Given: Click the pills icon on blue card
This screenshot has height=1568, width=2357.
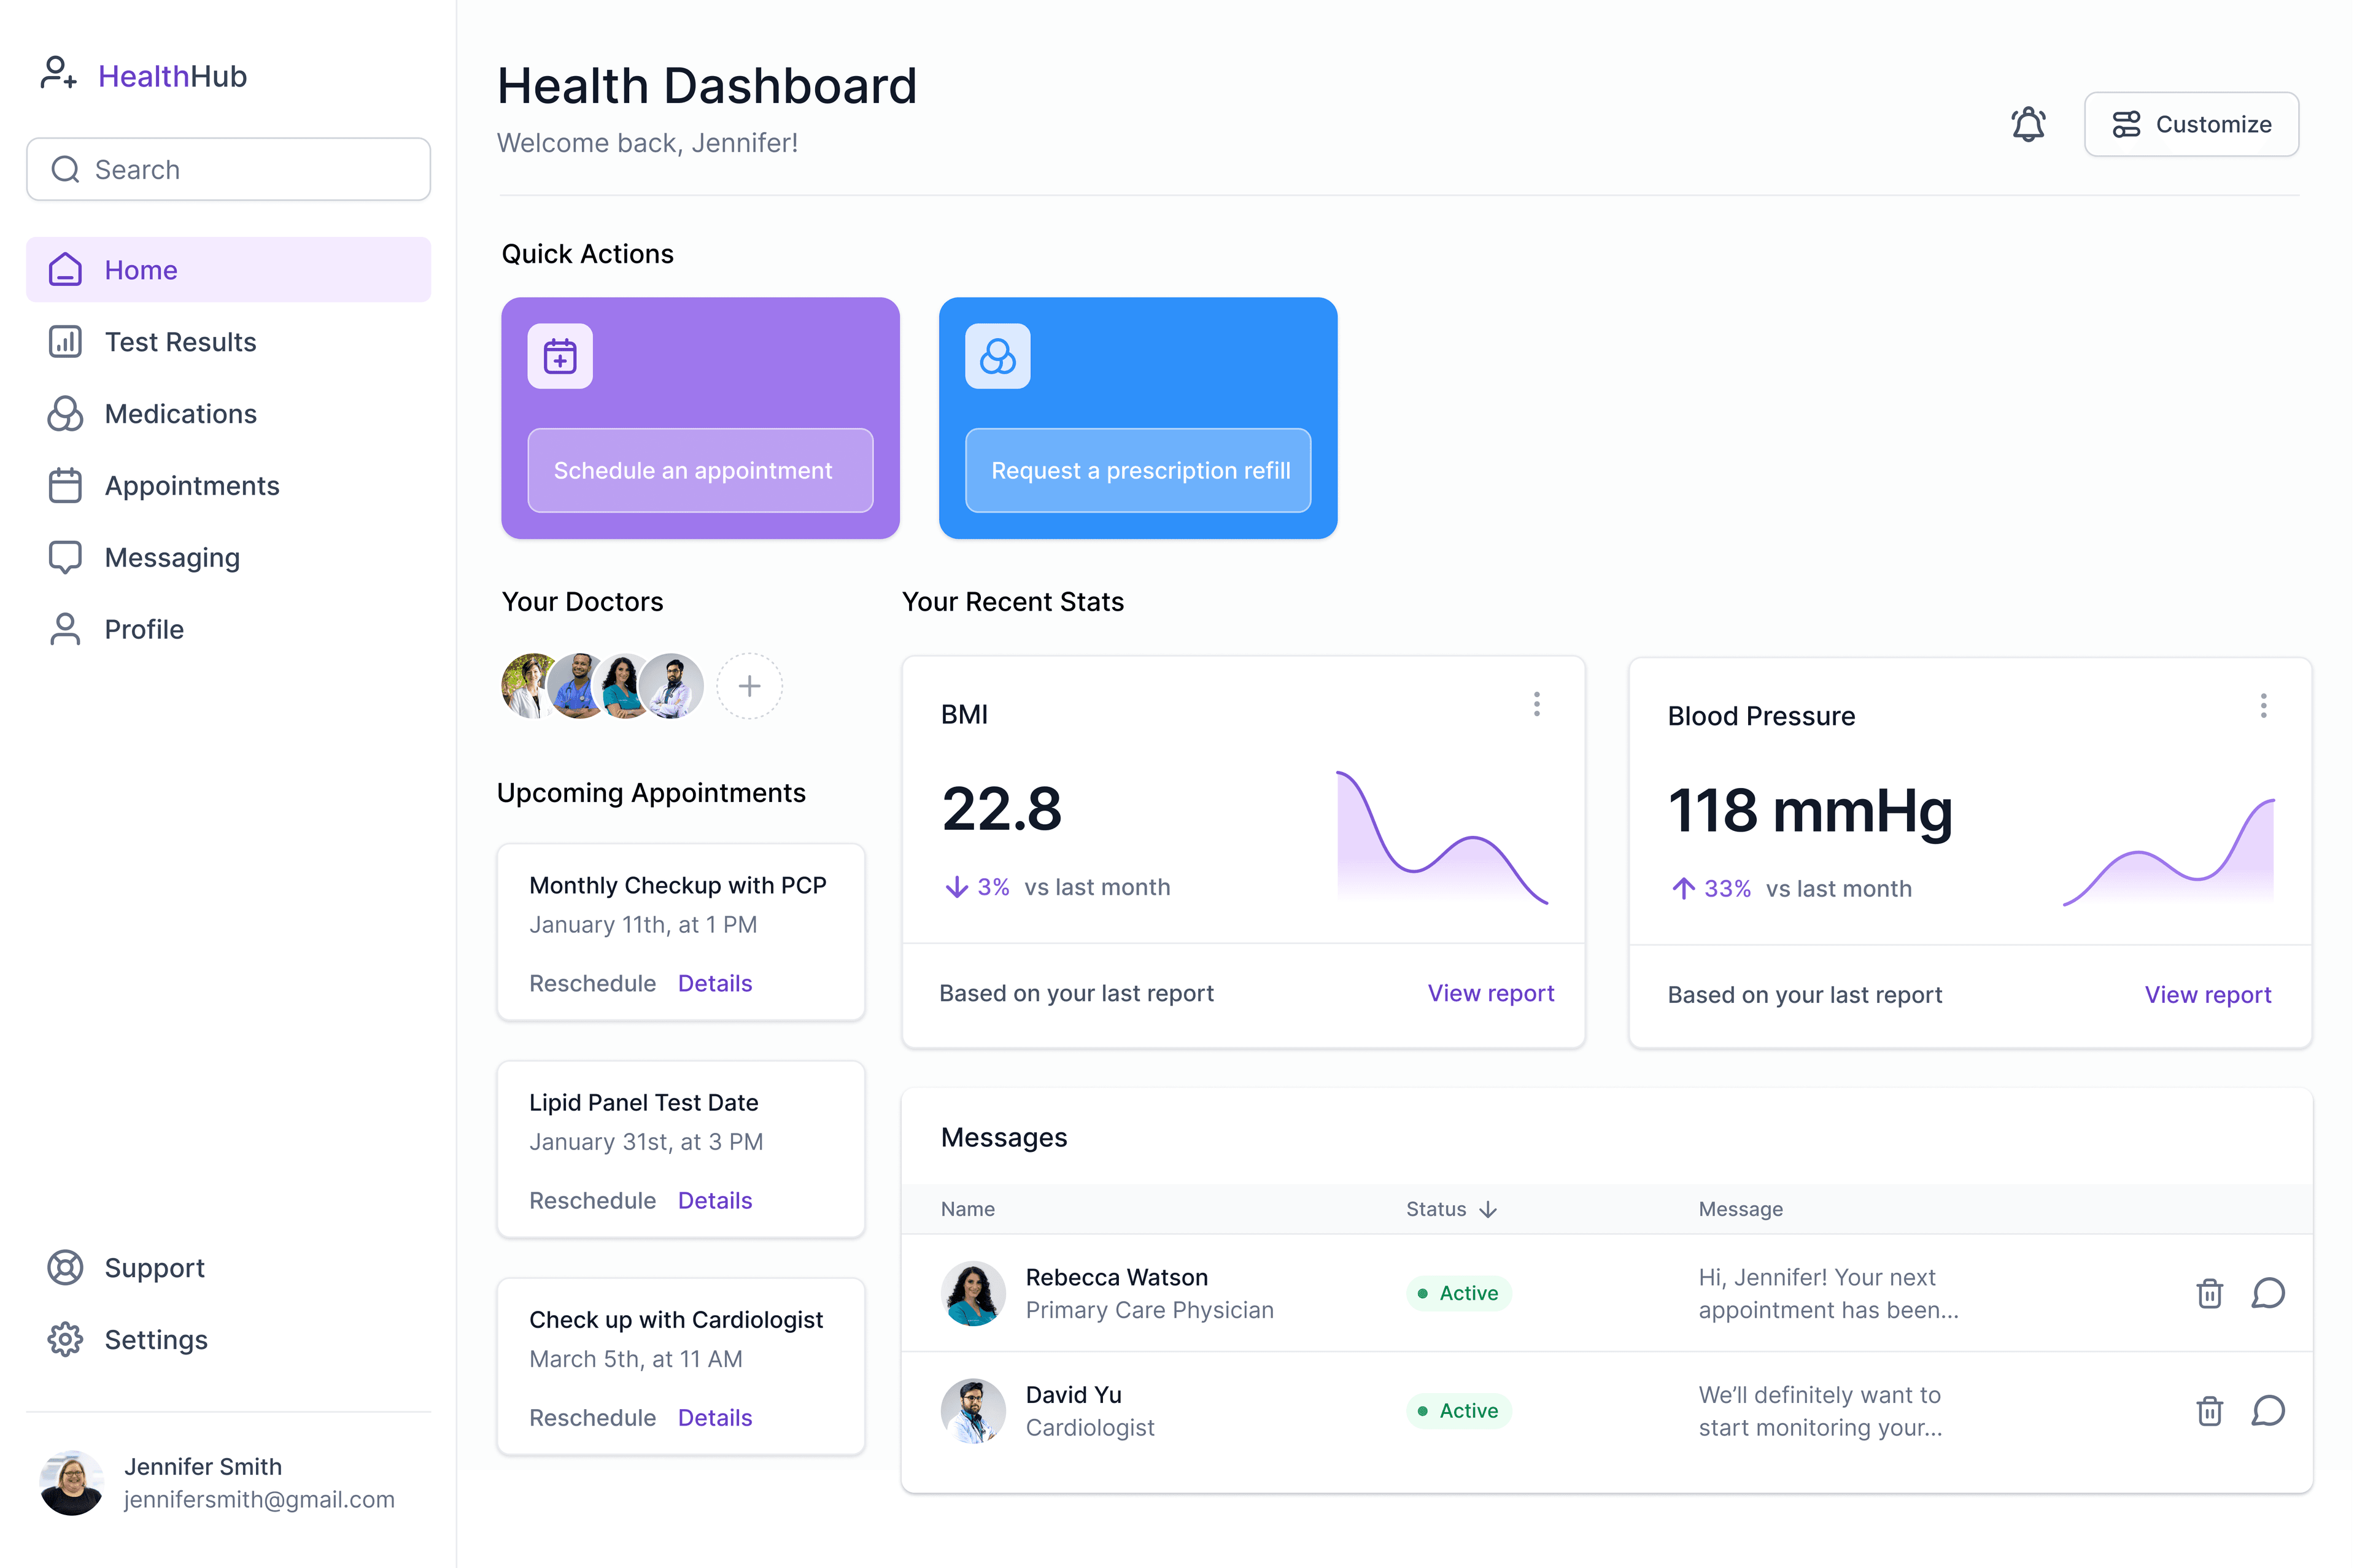Looking at the screenshot, I should click(x=997, y=356).
